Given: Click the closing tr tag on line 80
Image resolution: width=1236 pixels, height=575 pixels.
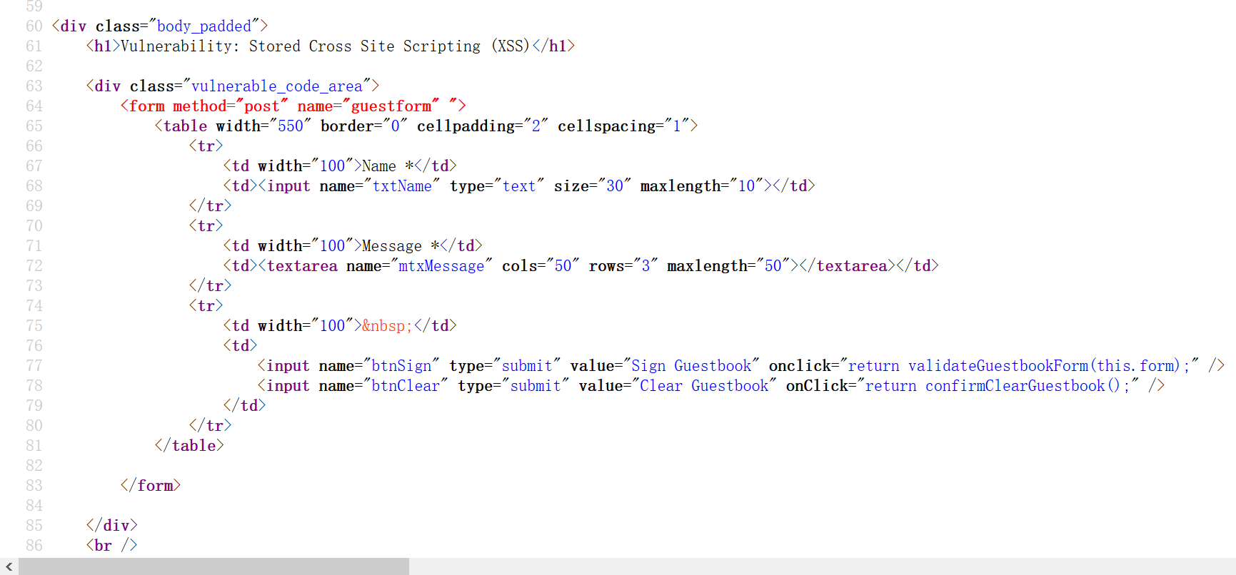Looking at the screenshot, I should (x=211, y=426).
